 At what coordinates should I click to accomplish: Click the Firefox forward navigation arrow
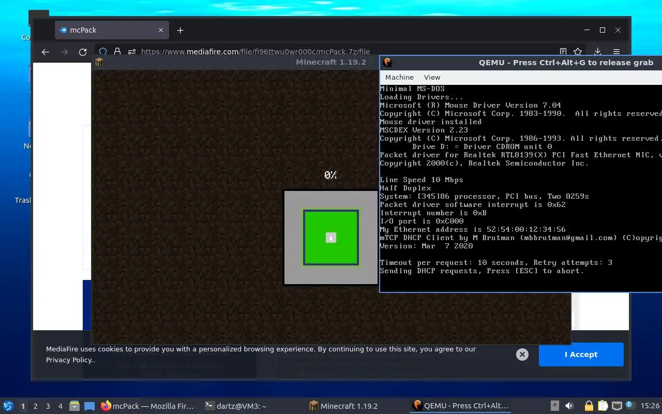tap(64, 52)
